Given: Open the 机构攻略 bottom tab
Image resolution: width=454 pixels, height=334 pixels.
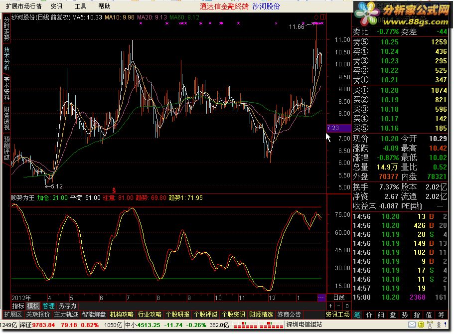Looking at the screenshot, I should click(x=122, y=315).
